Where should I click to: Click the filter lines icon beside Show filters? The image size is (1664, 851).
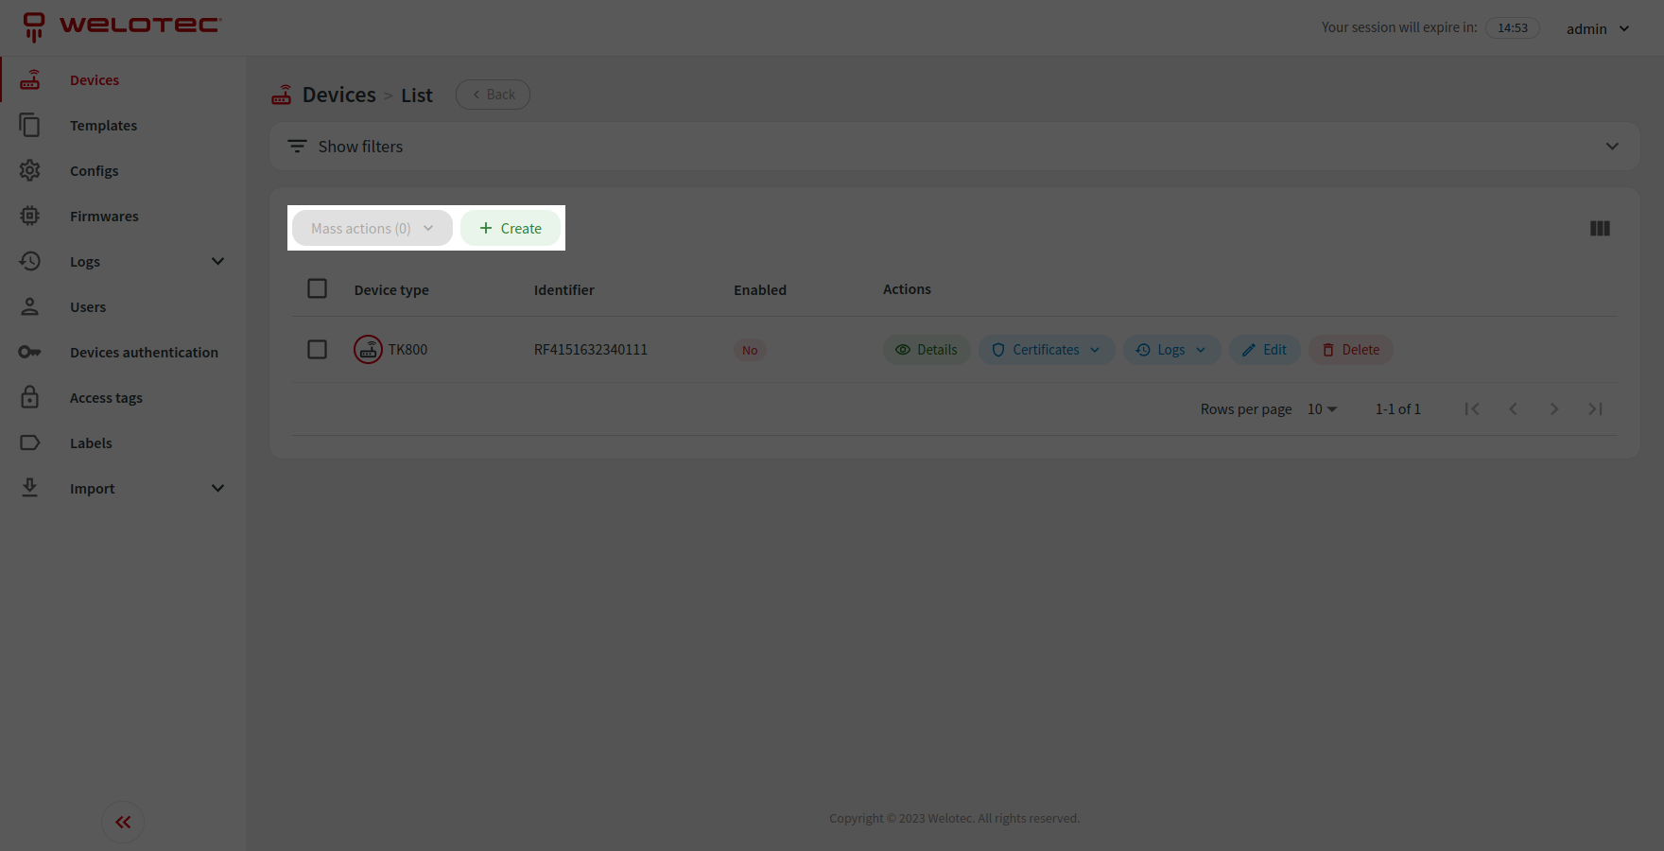pyautogui.click(x=297, y=147)
